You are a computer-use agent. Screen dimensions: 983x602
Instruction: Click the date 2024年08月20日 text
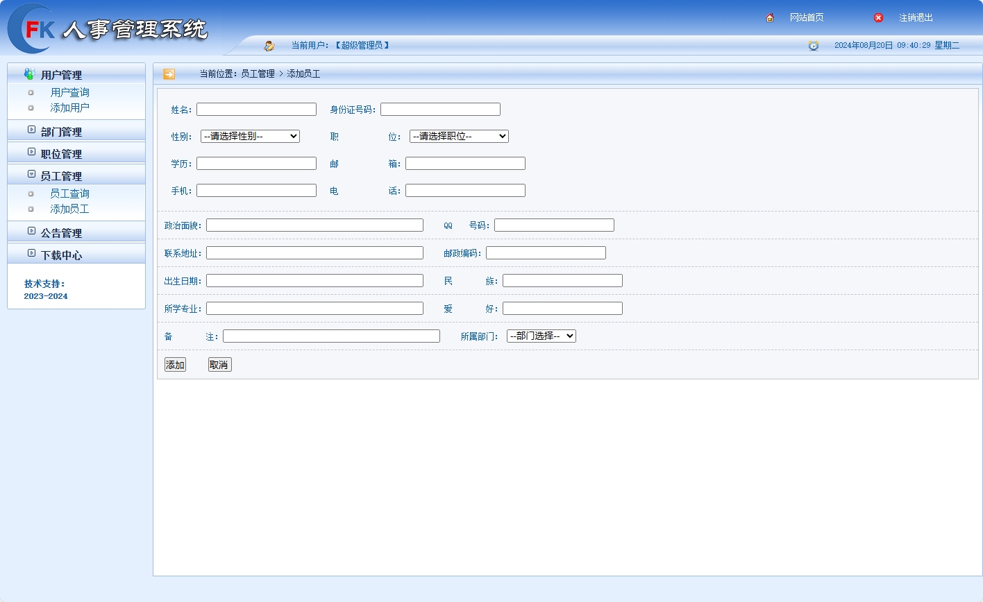click(864, 46)
